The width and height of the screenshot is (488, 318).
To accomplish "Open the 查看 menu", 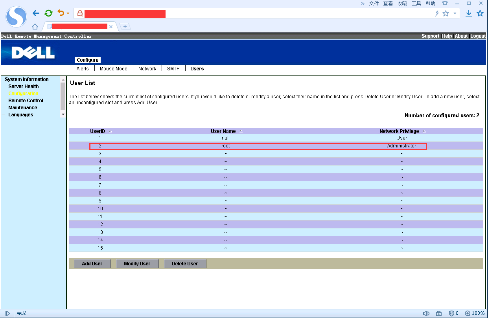I will 388,4.
